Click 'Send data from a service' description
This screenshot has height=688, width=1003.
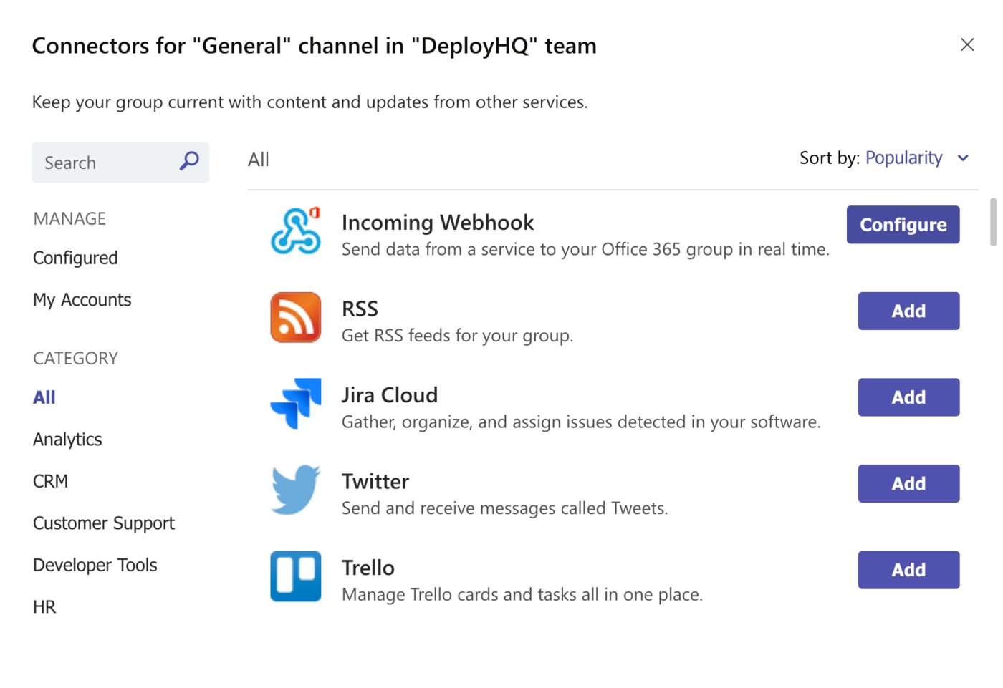tap(585, 250)
